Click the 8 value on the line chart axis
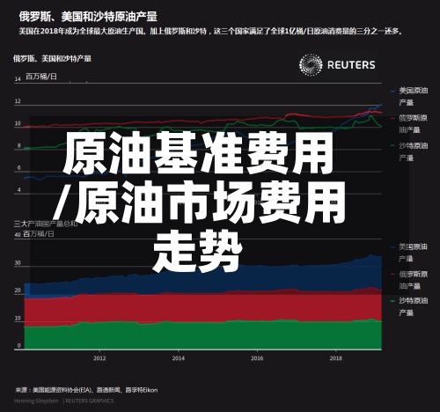 tap(18, 145)
